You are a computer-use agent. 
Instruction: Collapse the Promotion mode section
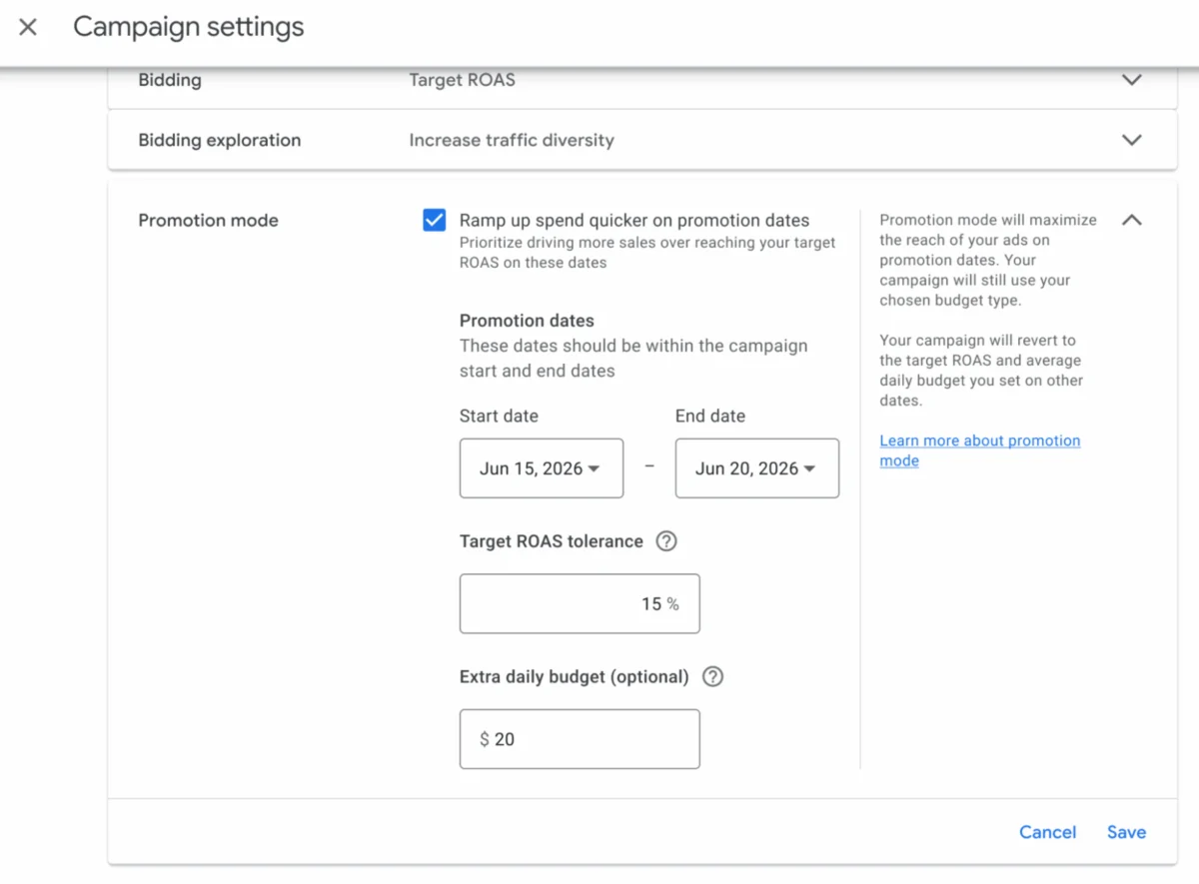1131,220
